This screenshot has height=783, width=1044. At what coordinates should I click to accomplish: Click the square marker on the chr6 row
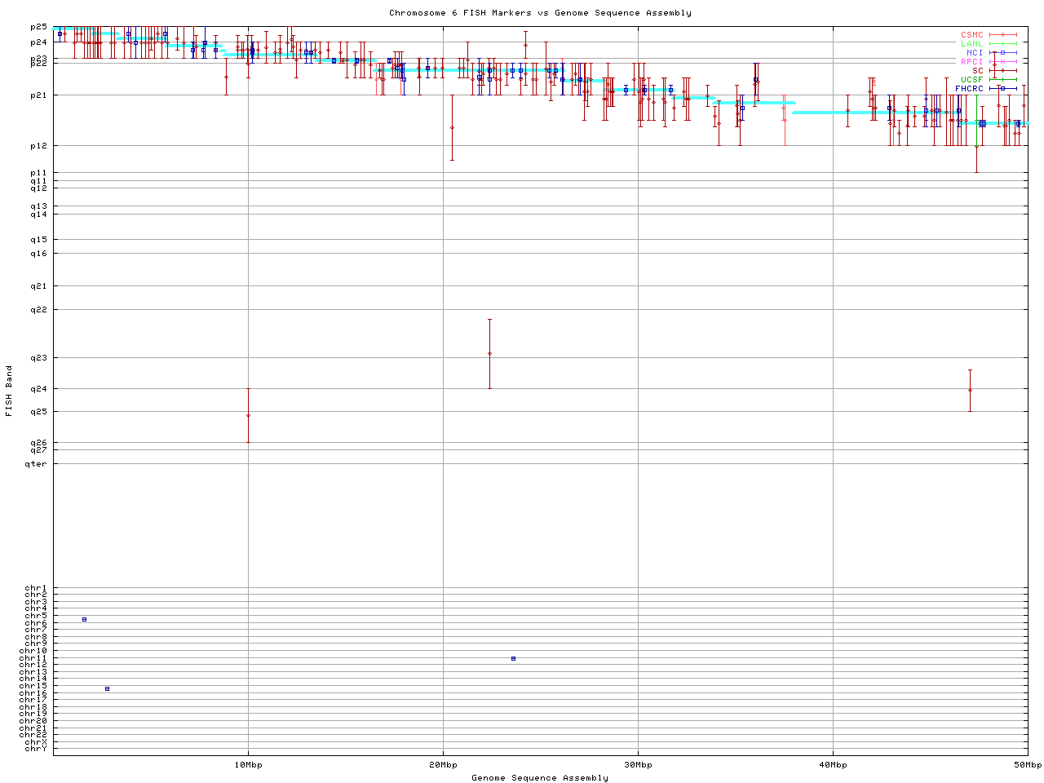84,620
